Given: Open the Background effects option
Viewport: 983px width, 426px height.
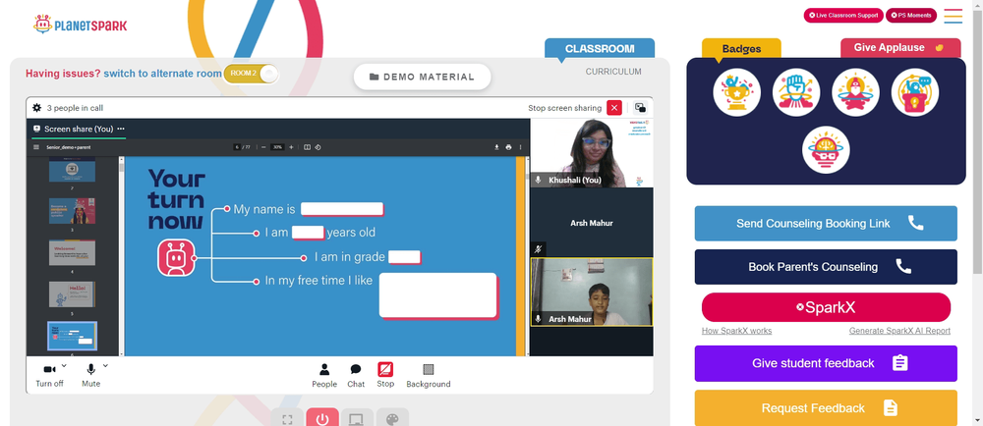Looking at the screenshot, I should [x=429, y=375].
